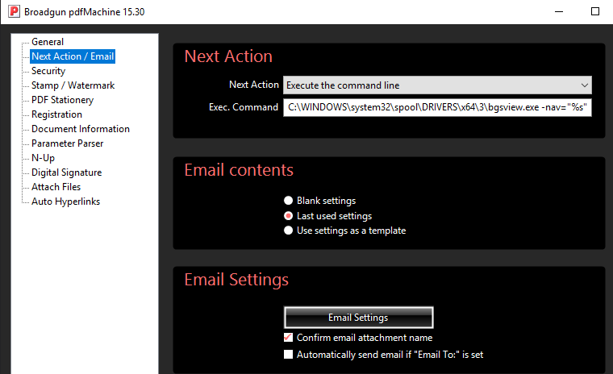Select Parameter Parser in the tree
Viewport: 613px width, 374px height.
tap(67, 143)
